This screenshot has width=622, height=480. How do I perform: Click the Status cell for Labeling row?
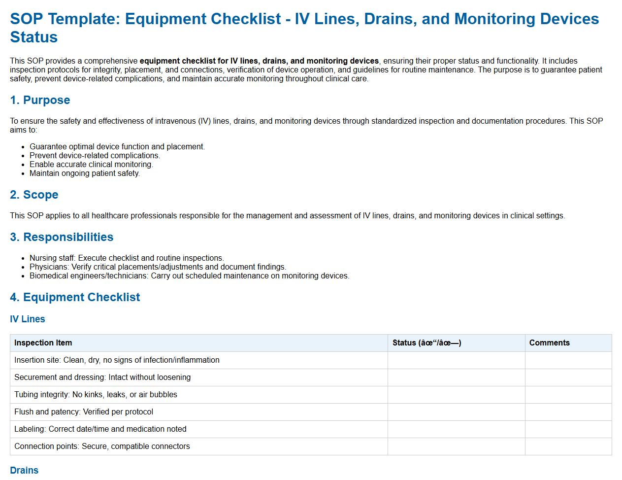pyautogui.click(x=456, y=429)
